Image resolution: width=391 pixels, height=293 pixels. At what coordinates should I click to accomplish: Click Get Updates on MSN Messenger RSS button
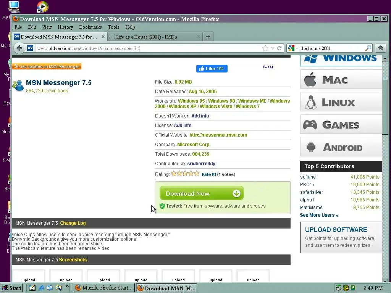pyautogui.click(x=47, y=66)
